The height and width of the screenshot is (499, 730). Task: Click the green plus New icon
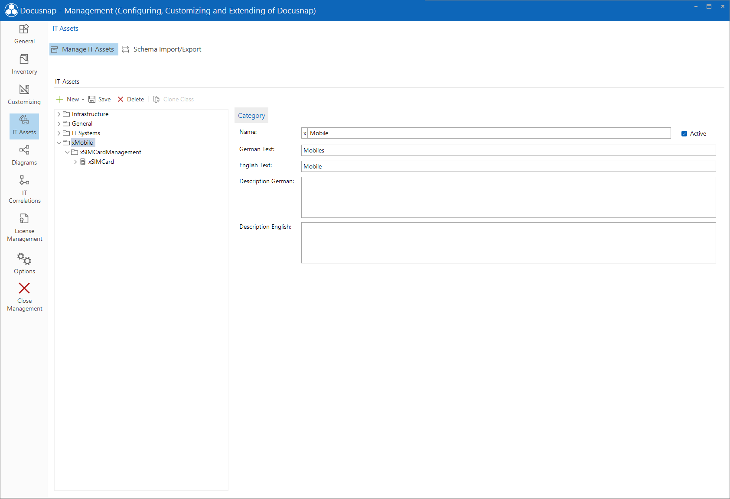(60, 99)
